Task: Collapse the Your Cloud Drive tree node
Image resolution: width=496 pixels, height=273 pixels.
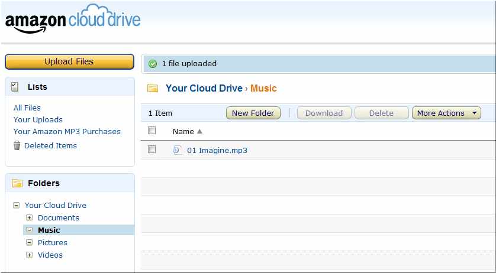Action: pyautogui.click(x=16, y=206)
